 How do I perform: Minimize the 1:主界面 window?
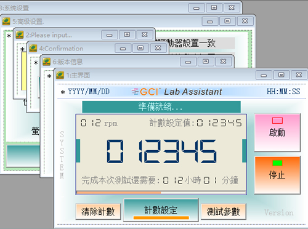pyautogui.click(x=264, y=75)
